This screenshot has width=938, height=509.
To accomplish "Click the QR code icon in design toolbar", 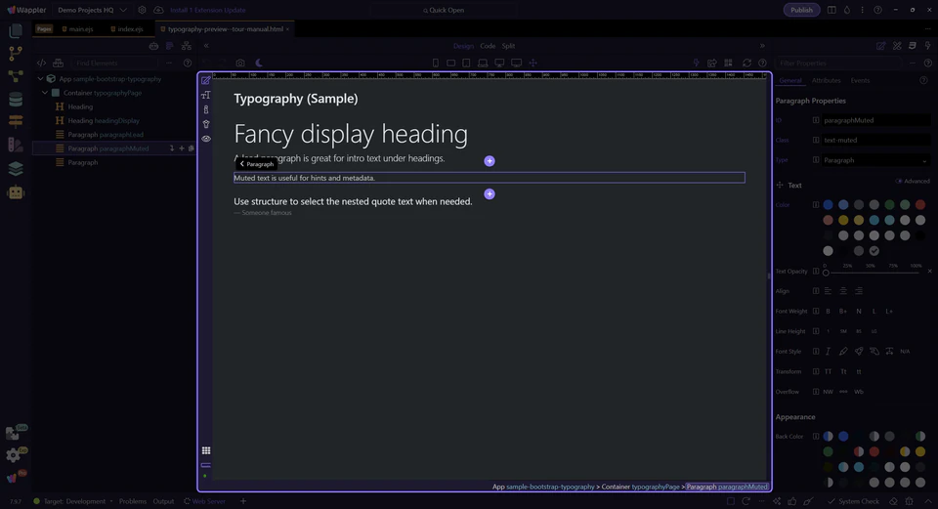I will [x=728, y=63].
